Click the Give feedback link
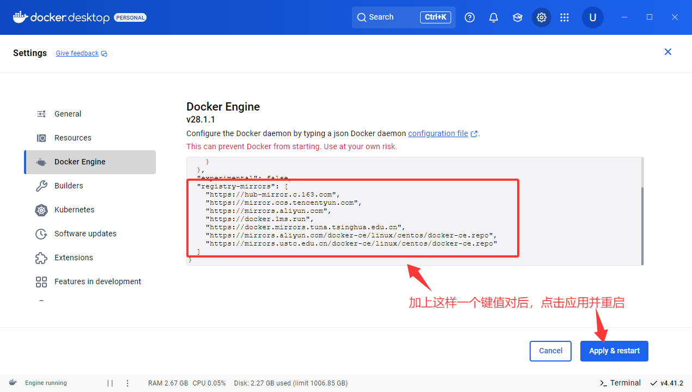This screenshot has height=392, width=692. pos(77,53)
